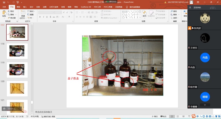This screenshot has height=119, width=221.
Task: Toggle Underline formatting button
Action: [47, 17]
